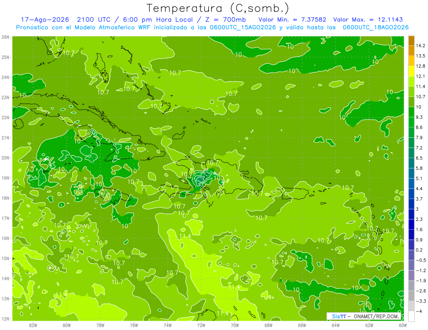Click the 78W longitude axis label

100,325
